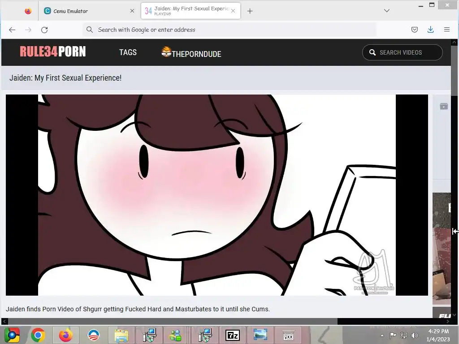Open the Firefox hamburger application menu
Screen dimensions: 459x344
click(447, 30)
